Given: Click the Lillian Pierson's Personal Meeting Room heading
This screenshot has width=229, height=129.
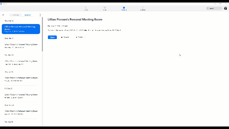Looking at the screenshot, I should pos(75,19).
